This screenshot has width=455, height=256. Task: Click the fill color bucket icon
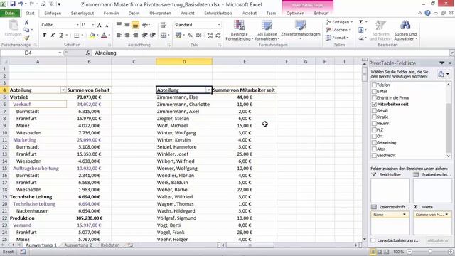92,35
